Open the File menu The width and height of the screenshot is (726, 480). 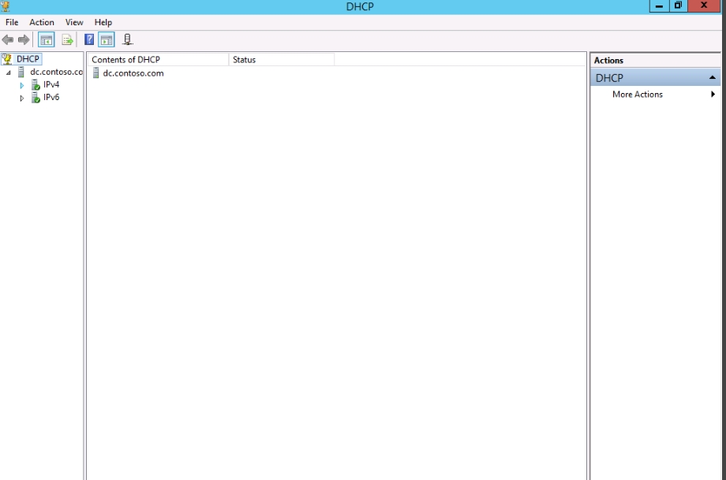pos(12,22)
